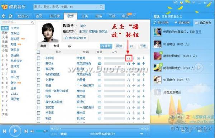Click the 收听TA的电台 button
The height and width of the screenshot is (138, 215).
[x=76, y=38]
